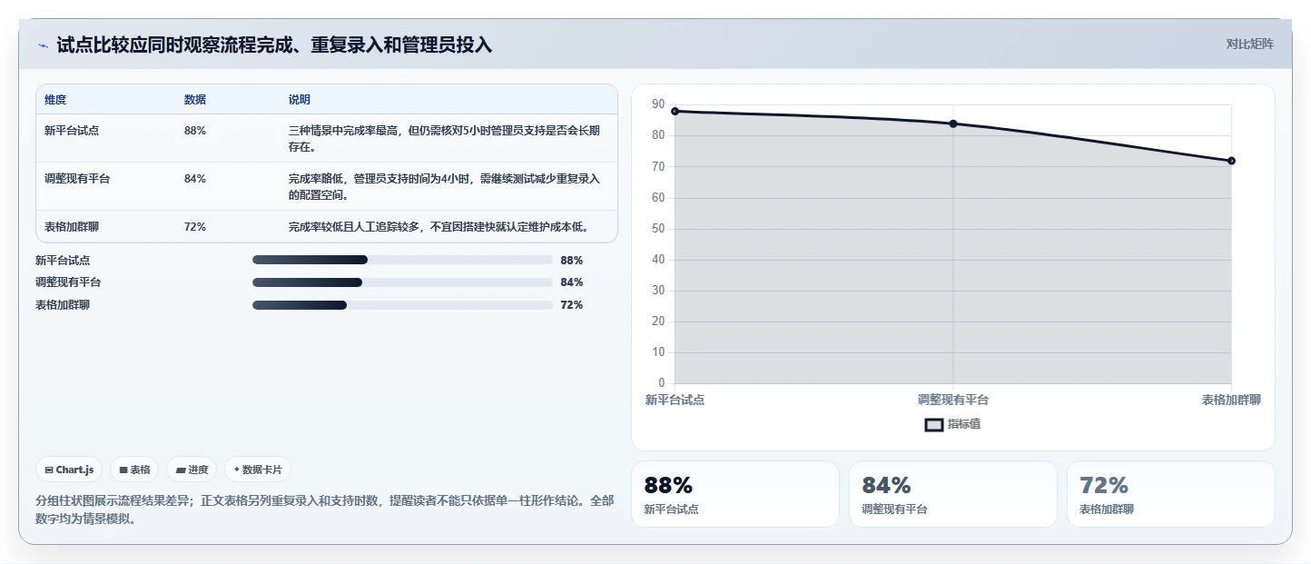The width and height of the screenshot is (1311, 564).
Task: Click the 新平台试点 label beside its progress bar
Action: pyautogui.click(x=63, y=260)
